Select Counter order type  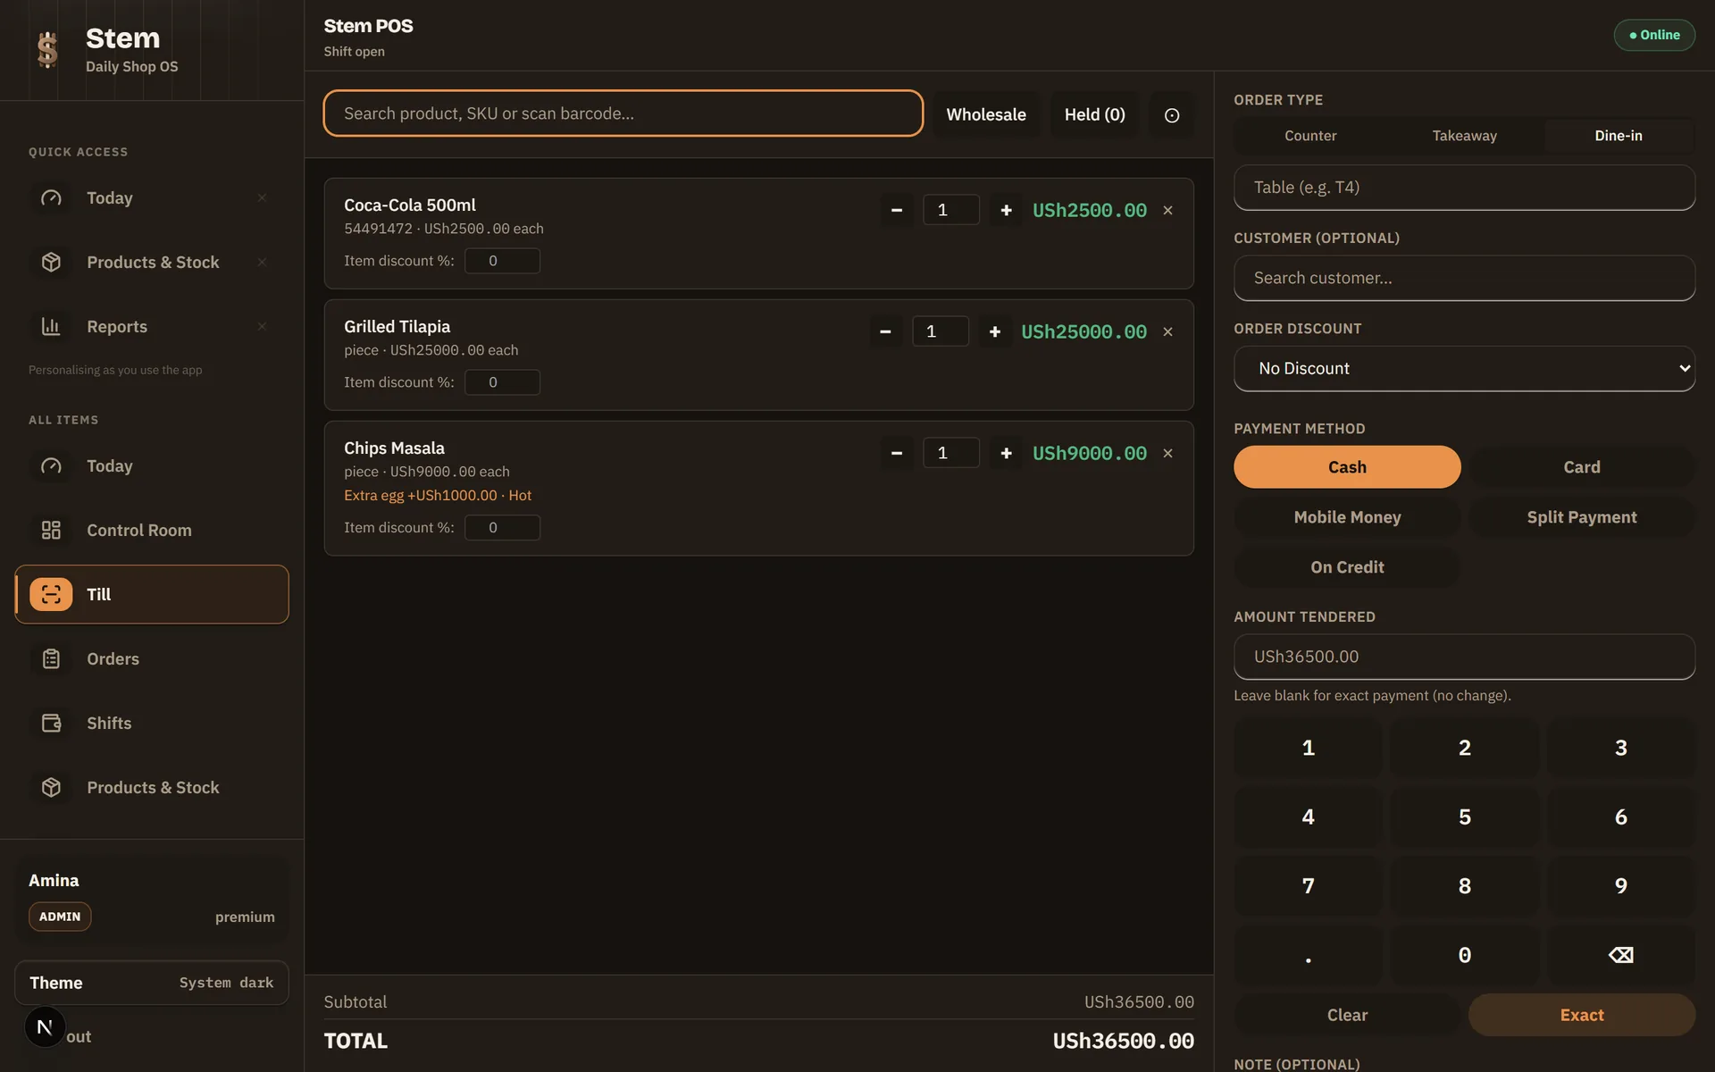tap(1310, 136)
